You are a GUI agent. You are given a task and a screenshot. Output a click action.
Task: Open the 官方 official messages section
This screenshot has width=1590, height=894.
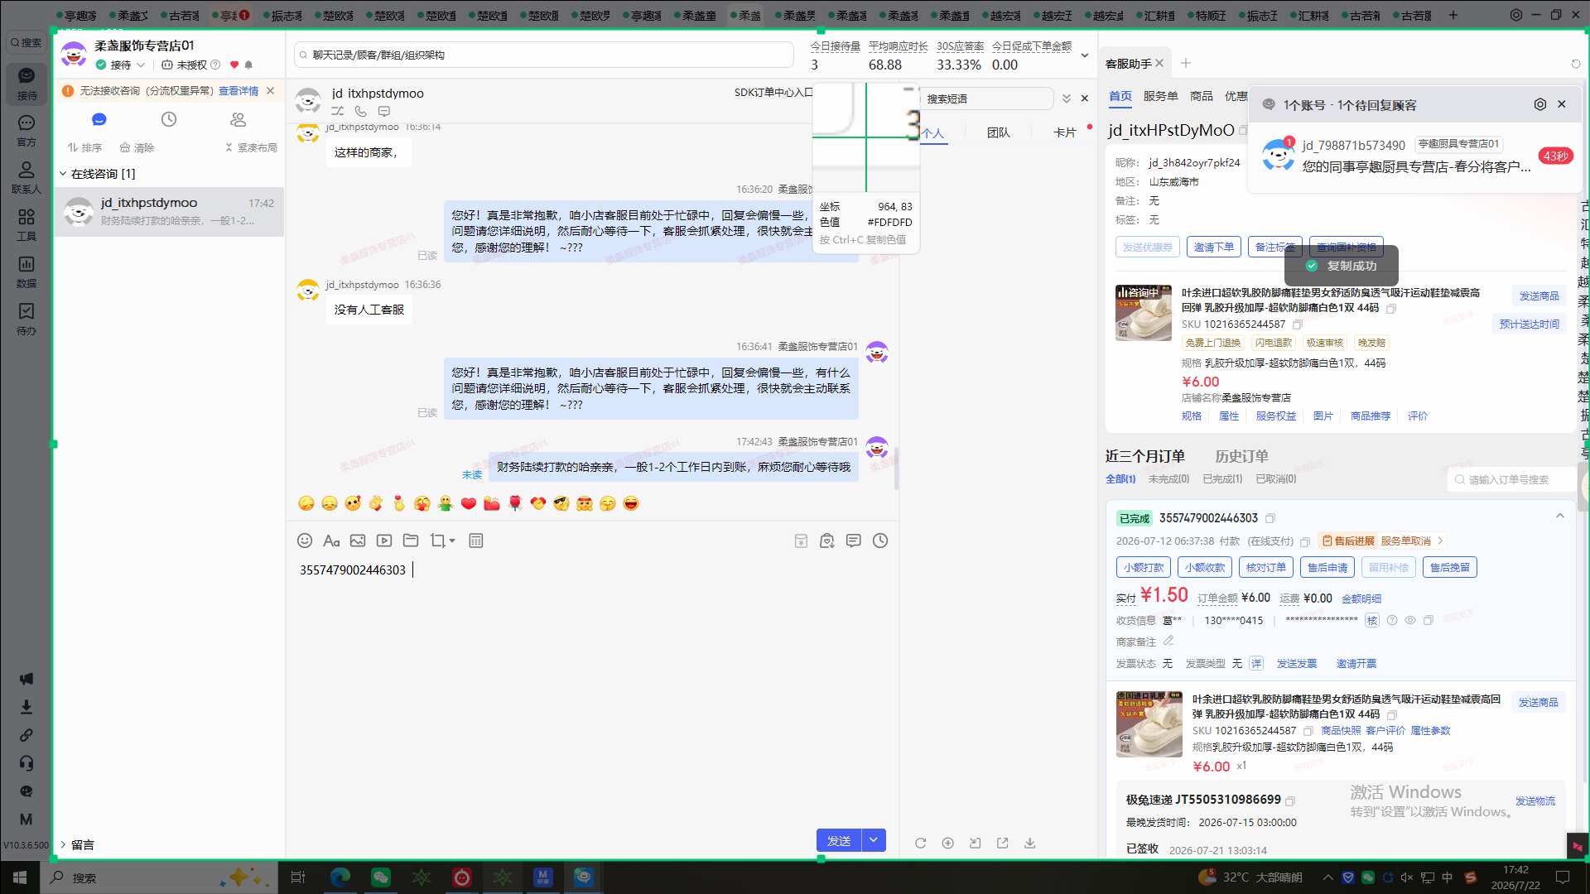(26, 132)
